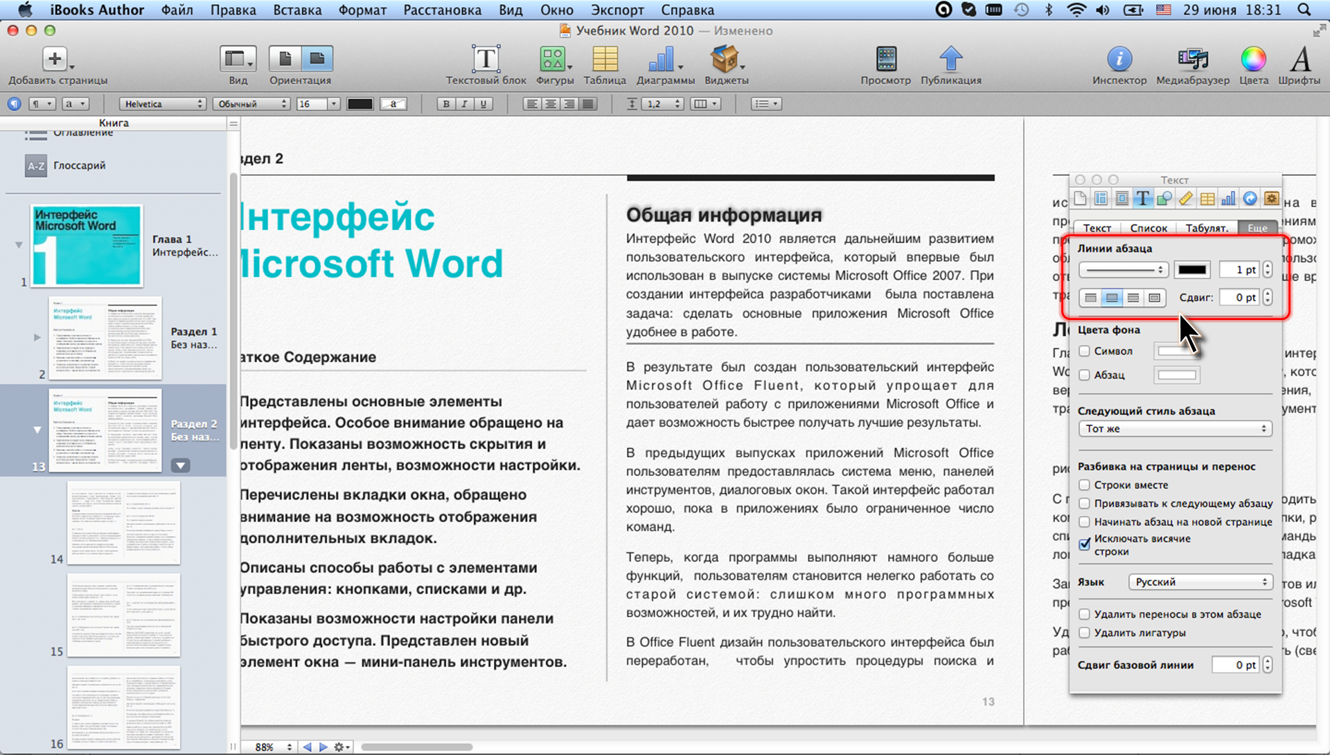Select Wrap inspector icon in Text panel
The height and width of the screenshot is (755, 1330).
tap(1122, 199)
